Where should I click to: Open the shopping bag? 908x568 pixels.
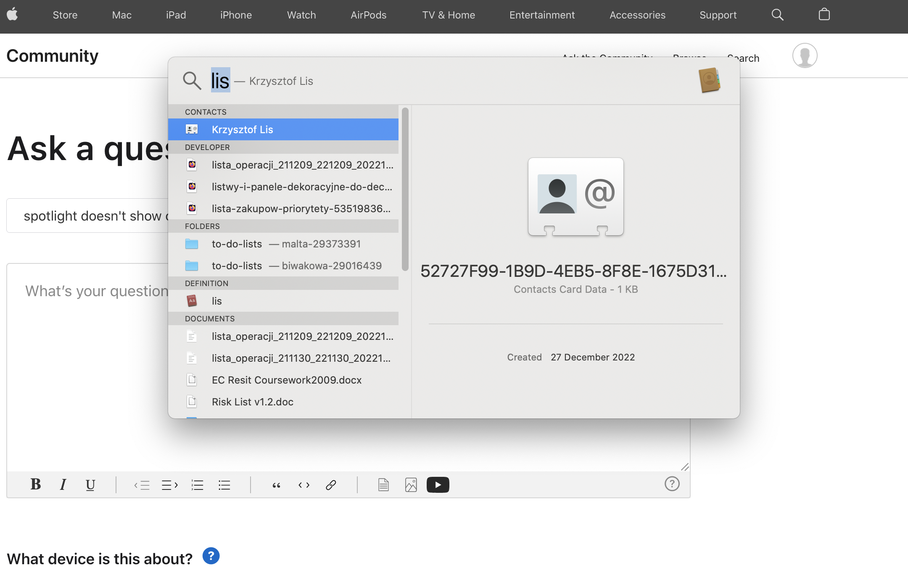coord(824,15)
